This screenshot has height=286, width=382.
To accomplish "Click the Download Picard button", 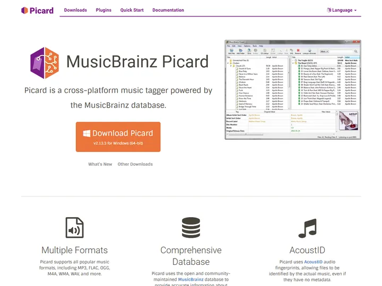I will click(x=118, y=137).
